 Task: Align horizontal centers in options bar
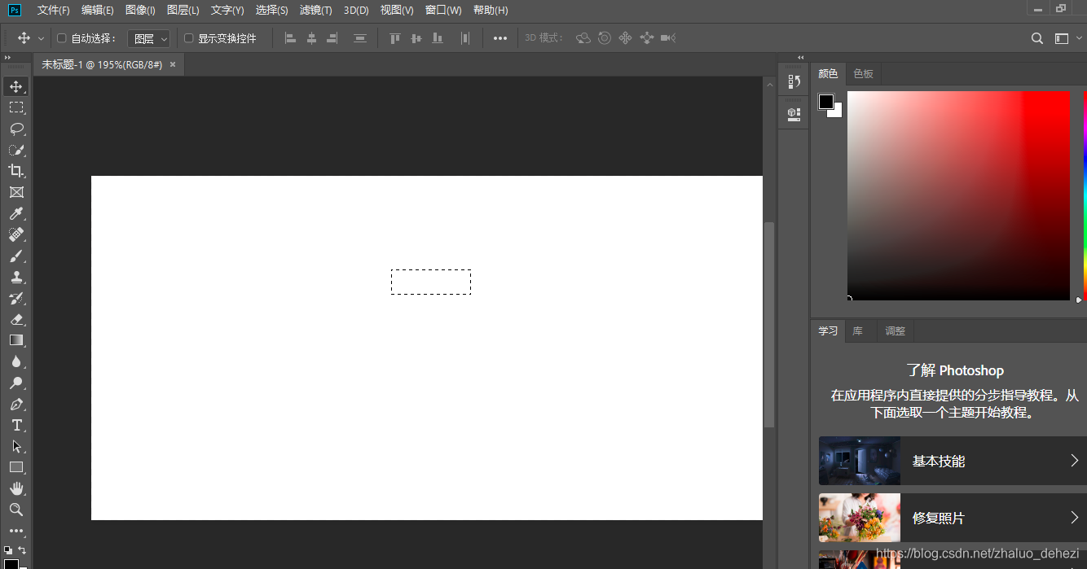[311, 38]
